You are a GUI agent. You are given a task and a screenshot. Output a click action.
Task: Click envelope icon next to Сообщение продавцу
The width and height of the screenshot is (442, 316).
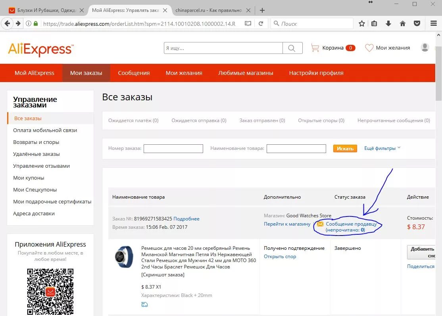pos(320,224)
